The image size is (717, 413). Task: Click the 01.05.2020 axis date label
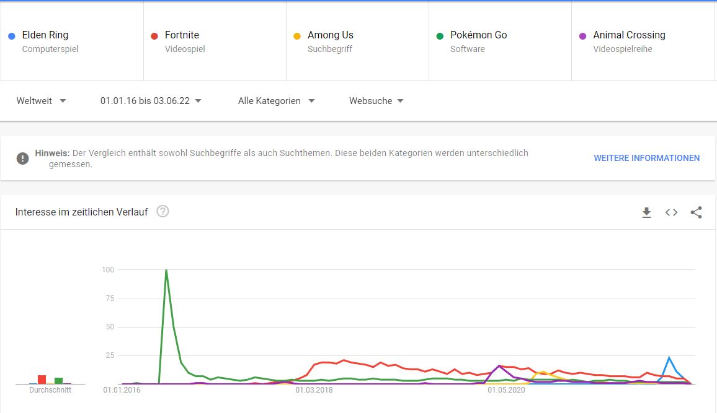[x=506, y=389]
